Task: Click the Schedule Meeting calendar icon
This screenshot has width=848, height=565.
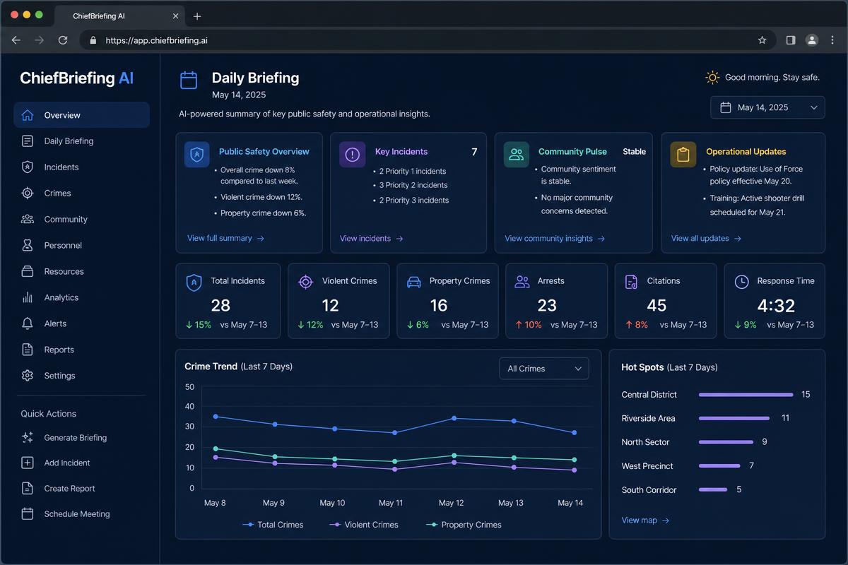Action: [x=28, y=514]
